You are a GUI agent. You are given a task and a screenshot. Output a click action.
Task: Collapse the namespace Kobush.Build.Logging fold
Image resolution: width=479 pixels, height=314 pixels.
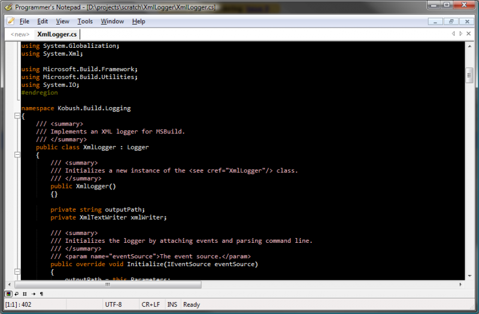17,116
